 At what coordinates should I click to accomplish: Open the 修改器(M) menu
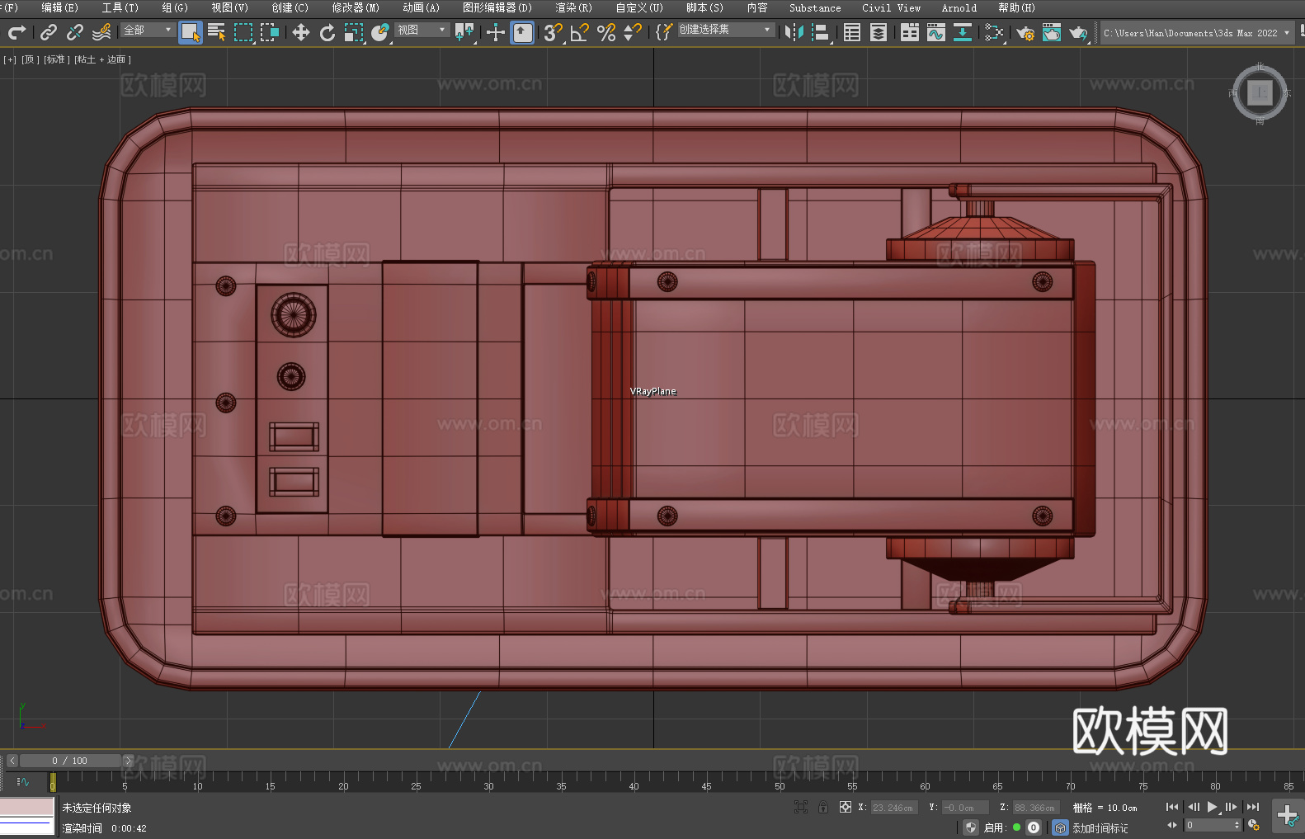(x=356, y=7)
